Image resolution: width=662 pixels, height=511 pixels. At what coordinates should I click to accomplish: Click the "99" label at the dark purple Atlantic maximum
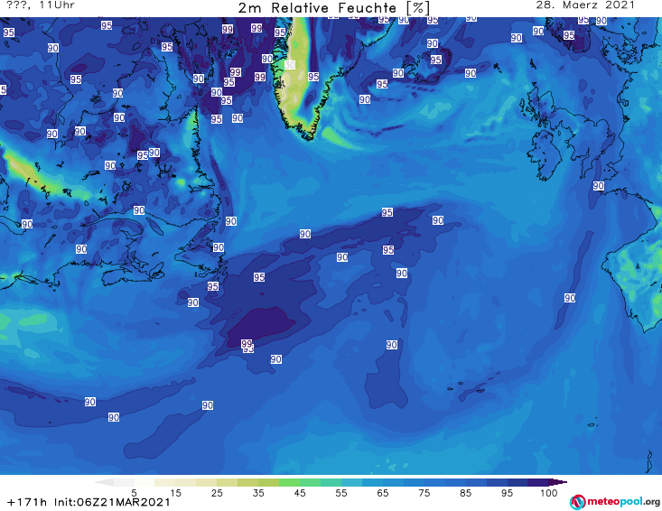click(x=247, y=343)
